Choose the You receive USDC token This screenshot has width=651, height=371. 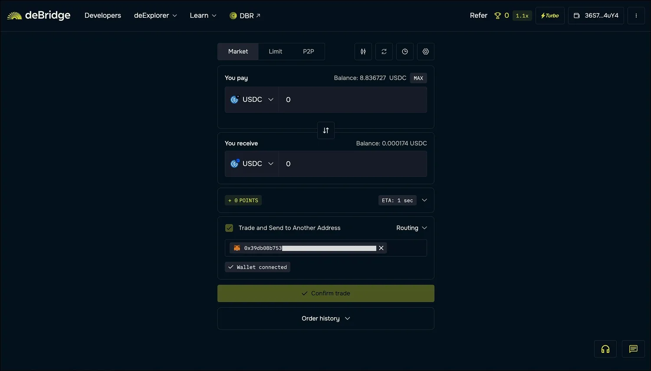point(252,164)
